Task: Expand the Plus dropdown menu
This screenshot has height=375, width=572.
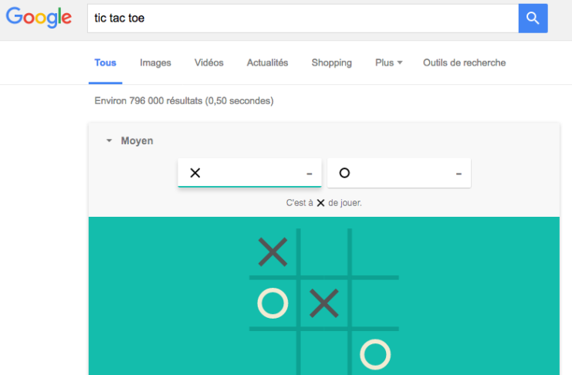Action: coord(389,62)
